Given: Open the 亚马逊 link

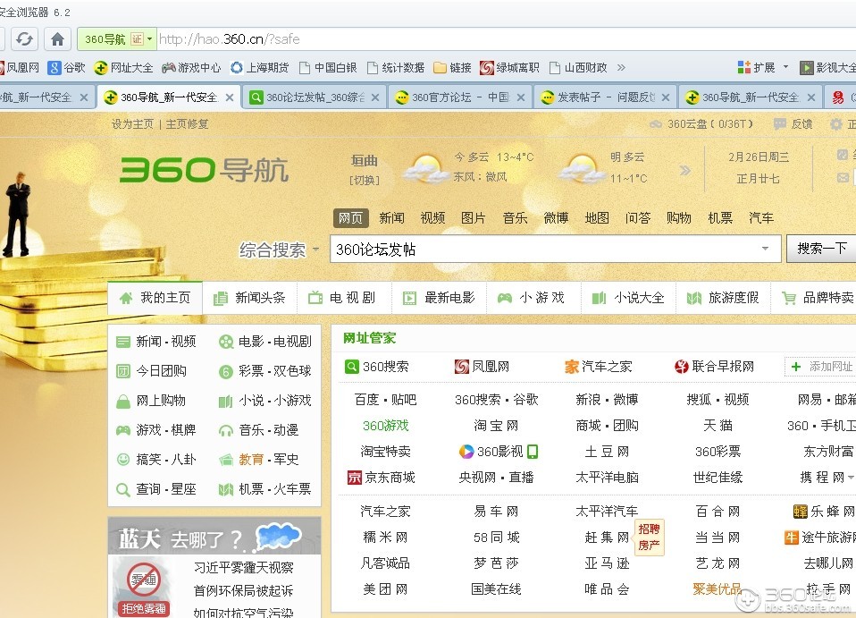Looking at the screenshot, I should (x=607, y=563).
